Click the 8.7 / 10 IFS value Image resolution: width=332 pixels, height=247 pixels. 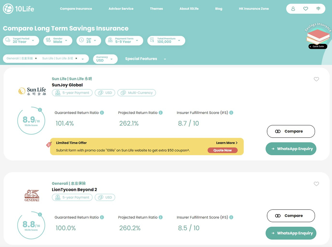pos(189,123)
